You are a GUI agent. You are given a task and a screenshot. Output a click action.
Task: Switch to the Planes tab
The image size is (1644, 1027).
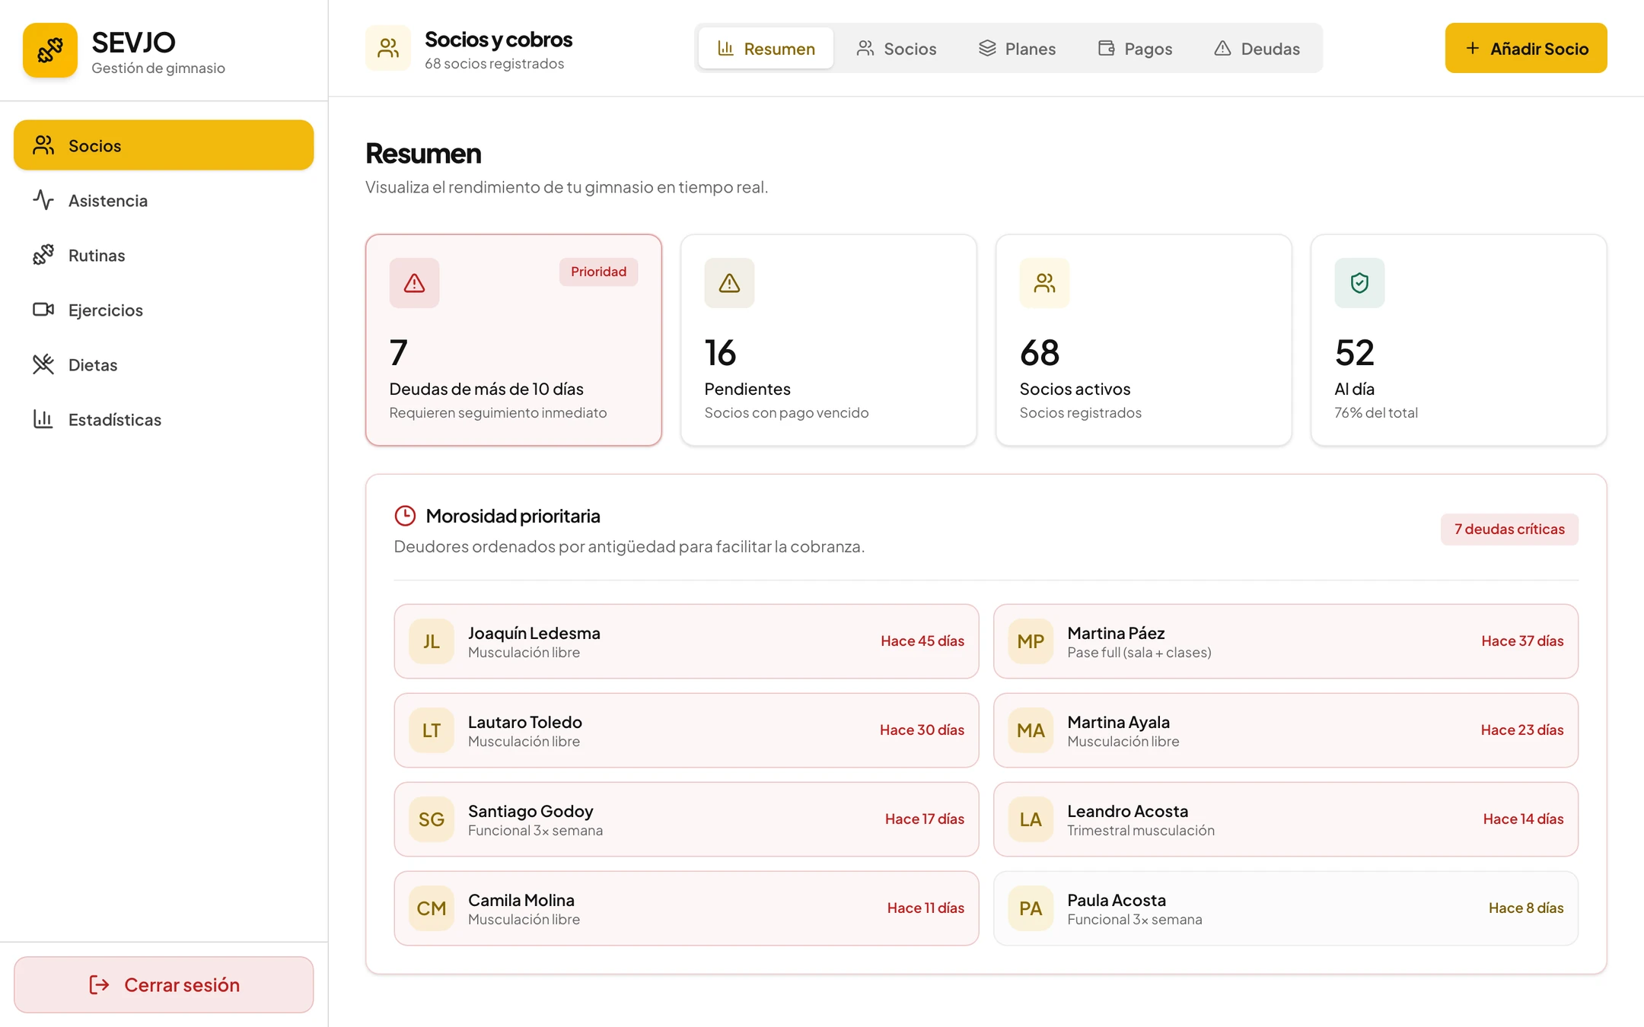pyautogui.click(x=1017, y=48)
